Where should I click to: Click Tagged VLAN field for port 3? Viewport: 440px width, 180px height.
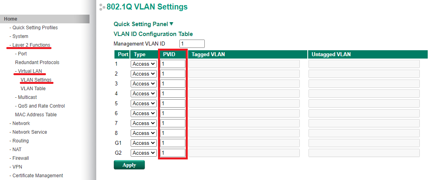click(244, 83)
